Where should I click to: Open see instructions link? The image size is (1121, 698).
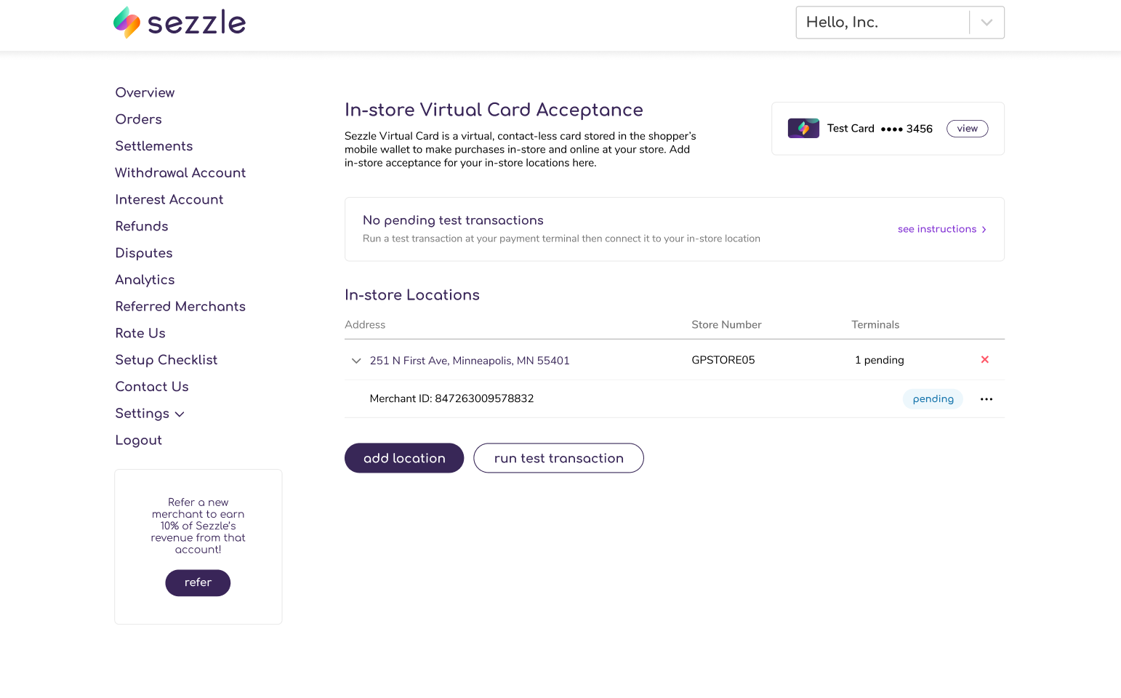942,229
